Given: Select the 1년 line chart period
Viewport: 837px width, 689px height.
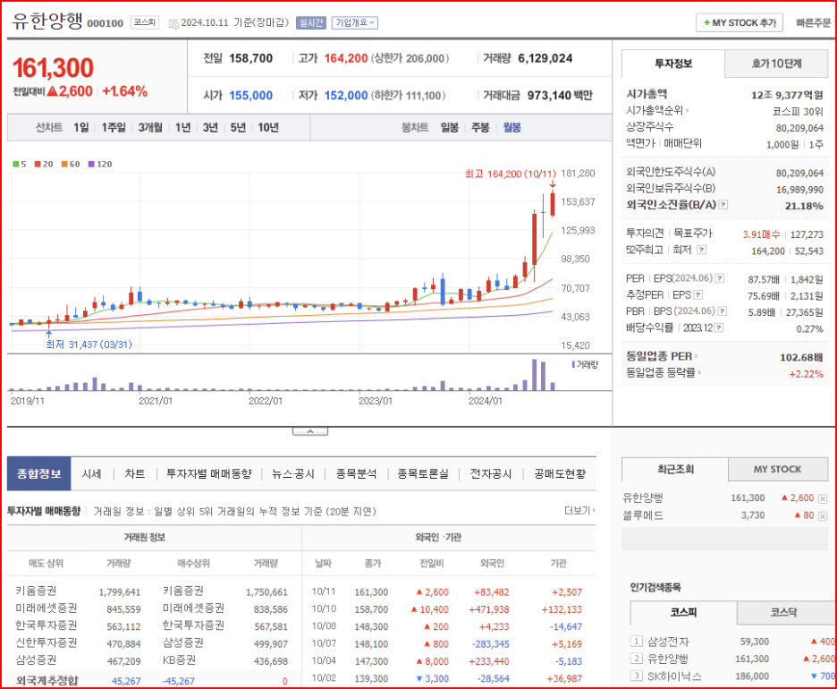Looking at the screenshot, I should pos(183,128).
